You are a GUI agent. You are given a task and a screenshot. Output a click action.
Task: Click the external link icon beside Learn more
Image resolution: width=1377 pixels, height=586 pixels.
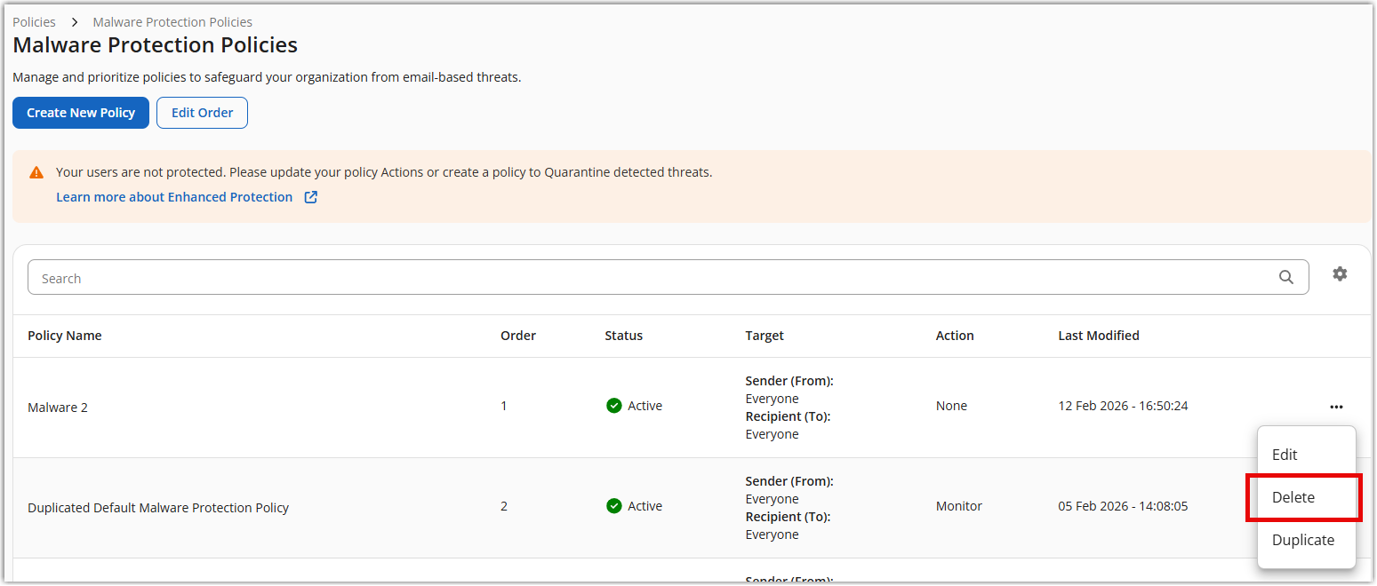pyautogui.click(x=311, y=197)
